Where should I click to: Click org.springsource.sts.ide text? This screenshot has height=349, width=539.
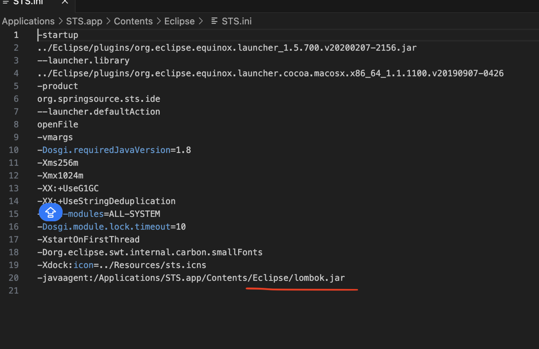[x=99, y=99]
